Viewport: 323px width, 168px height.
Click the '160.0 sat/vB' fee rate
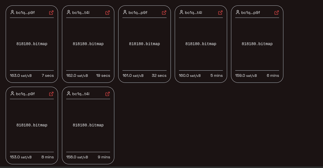pyautogui.click(x=190, y=76)
